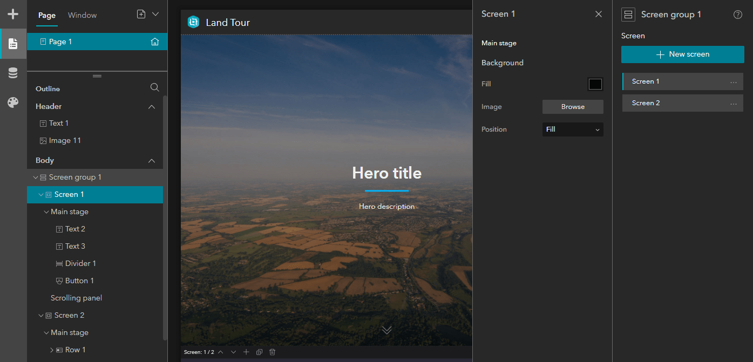This screenshot has height=362, width=753.
Task: Open the Data panel database icon
Action: [x=13, y=73]
